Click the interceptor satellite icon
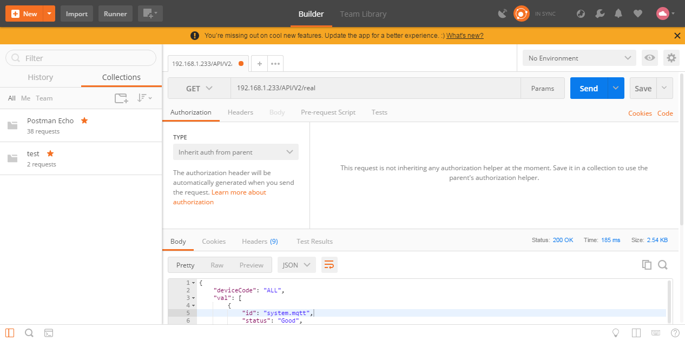Viewport: 685px width, 341px height. point(503,14)
